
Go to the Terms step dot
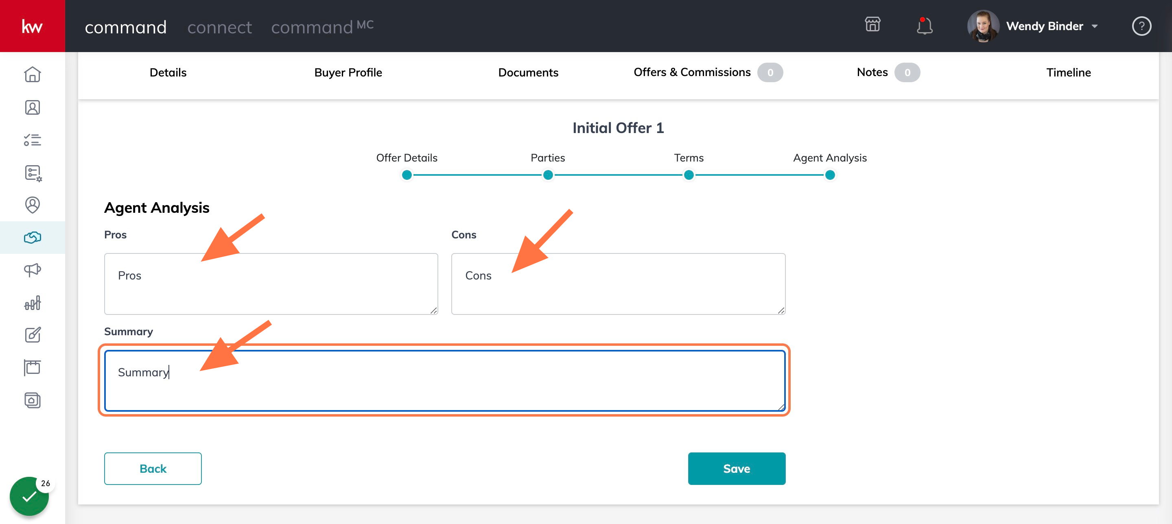[689, 175]
